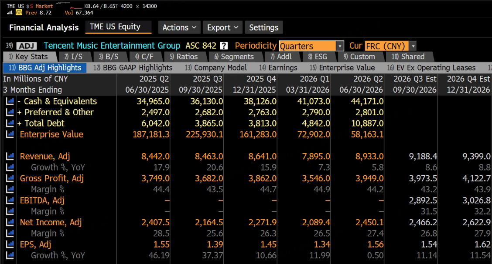Open chart icon for Gross Profit, Adj row
This screenshot has height=264, width=492.
(10, 178)
